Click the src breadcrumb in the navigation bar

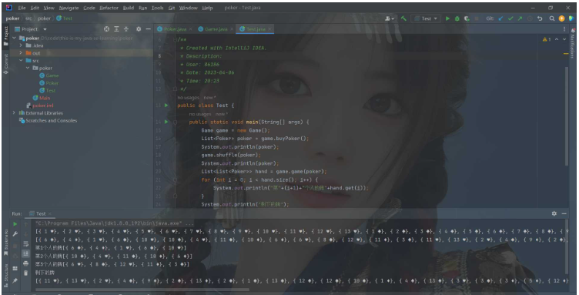click(28, 18)
